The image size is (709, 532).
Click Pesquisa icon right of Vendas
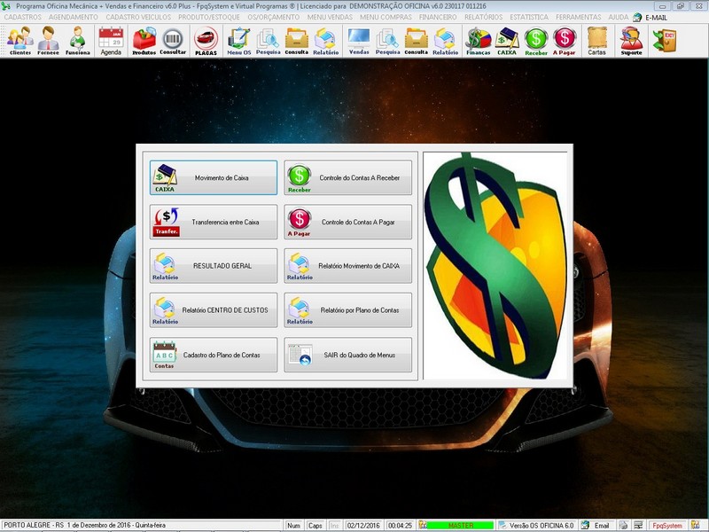click(387, 41)
